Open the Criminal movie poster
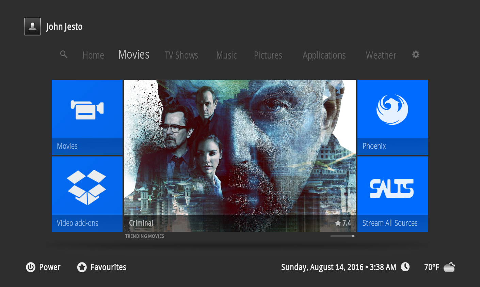The height and width of the screenshot is (287, 480). click(x=240, y=156)
